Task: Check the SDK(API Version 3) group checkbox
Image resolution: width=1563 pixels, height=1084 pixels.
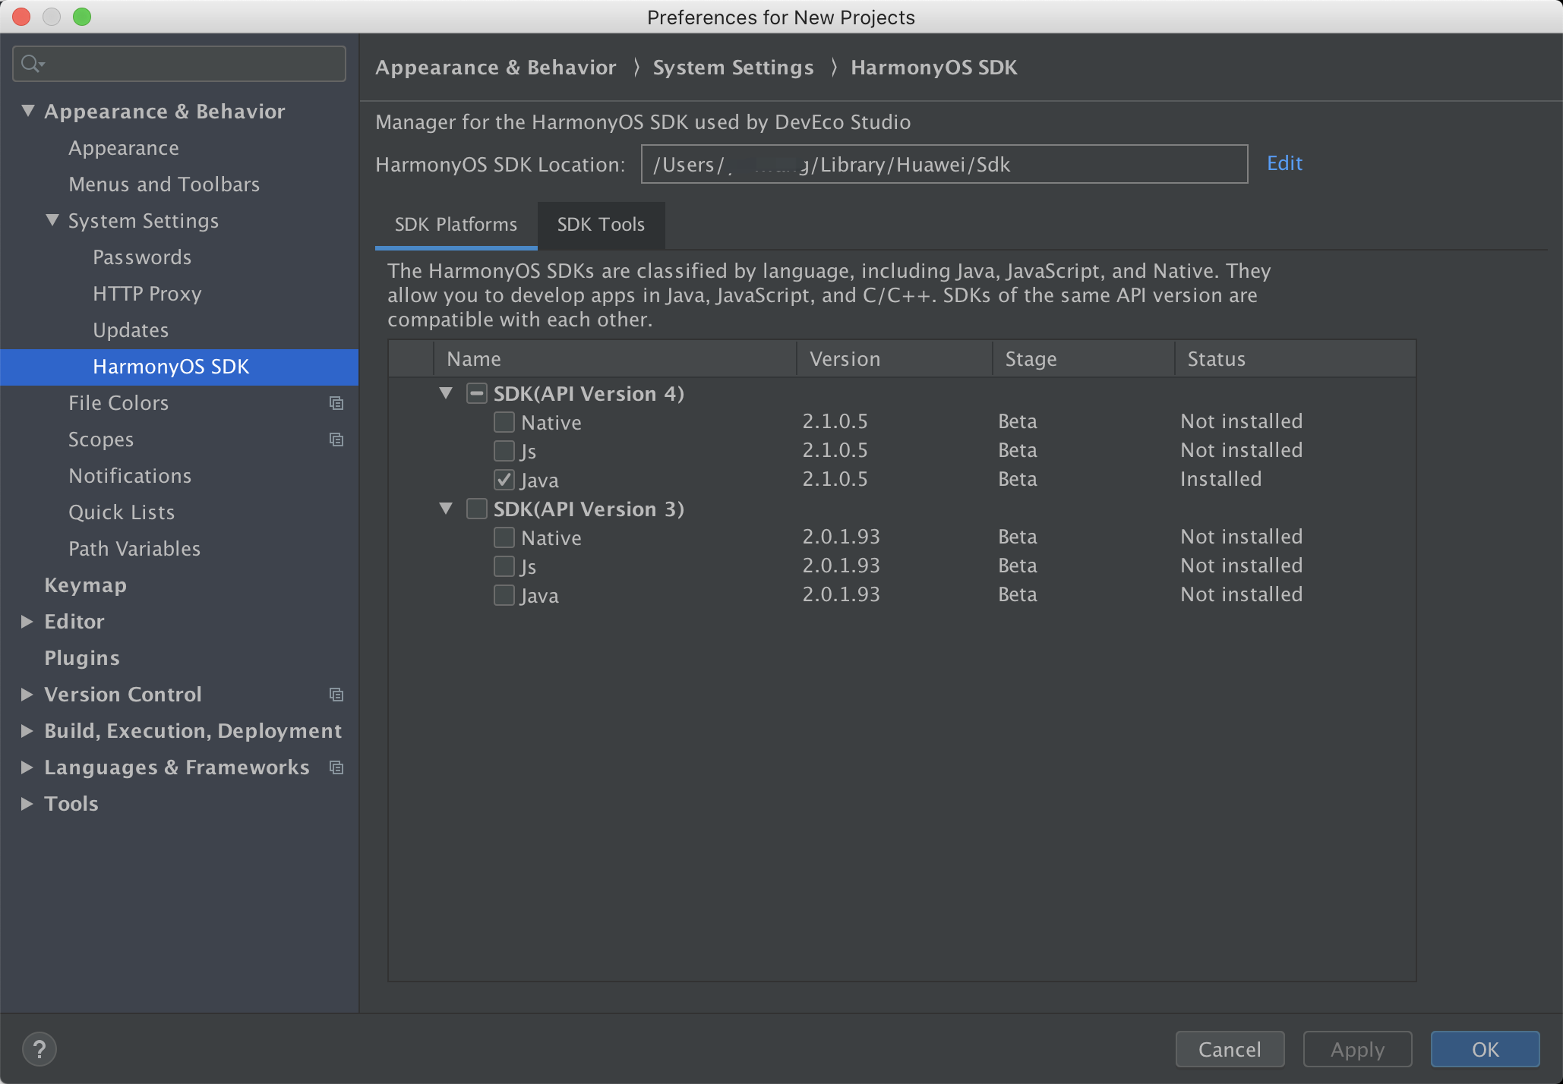Action: pyautogui.click(x=477, y=509)
